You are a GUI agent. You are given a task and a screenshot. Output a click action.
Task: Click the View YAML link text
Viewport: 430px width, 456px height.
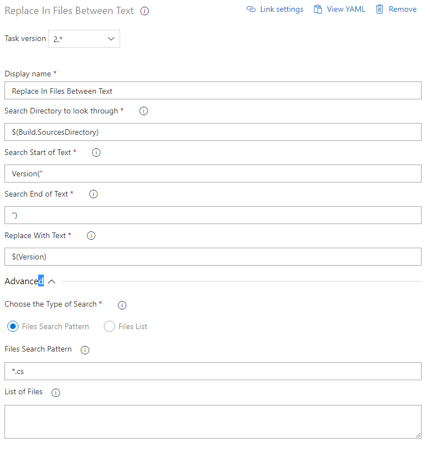[345, 9]
